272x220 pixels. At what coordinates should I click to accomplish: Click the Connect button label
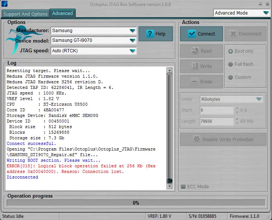click(x=206, y=34)
